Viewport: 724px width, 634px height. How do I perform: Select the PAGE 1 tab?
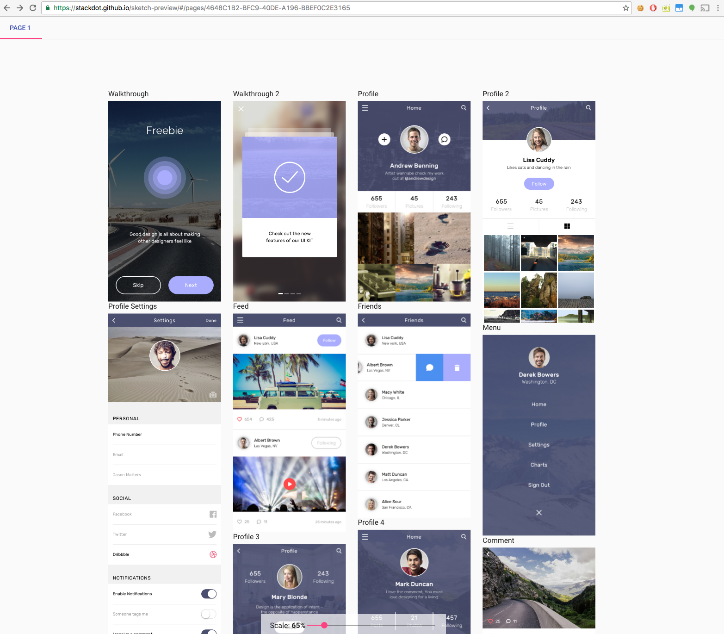click(x=20, y=28)
